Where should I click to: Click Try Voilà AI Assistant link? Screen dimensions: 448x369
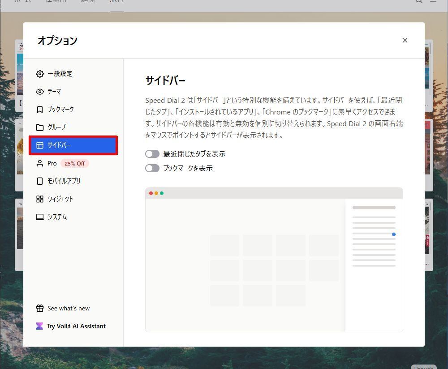click(x=76, y=326)
